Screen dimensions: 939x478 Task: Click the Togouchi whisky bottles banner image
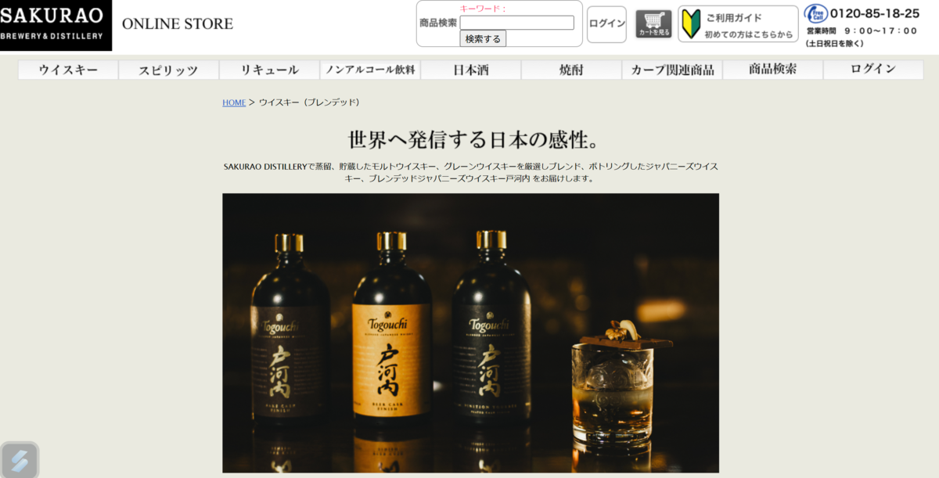(x=470, y=332)
